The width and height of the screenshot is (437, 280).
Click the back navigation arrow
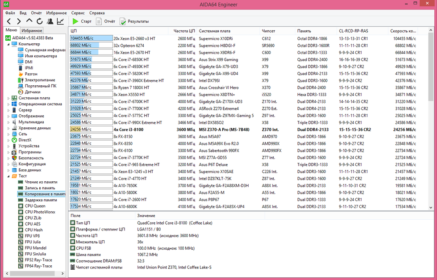[x=9, y=21]
